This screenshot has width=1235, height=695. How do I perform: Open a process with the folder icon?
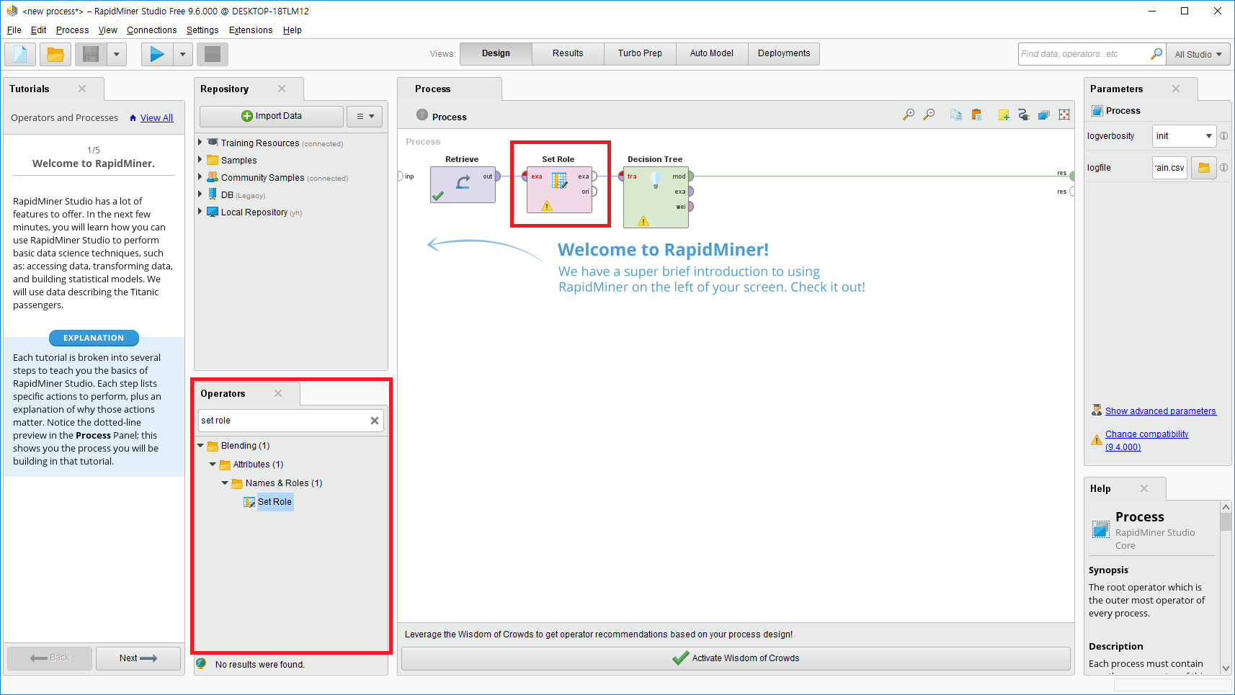55,54
